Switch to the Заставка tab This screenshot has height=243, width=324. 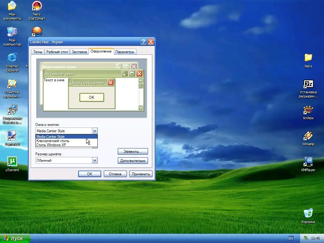click(79, 52)
